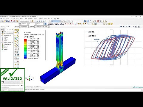Viewport: 143px width, 107px height.
Task: Click the last-frame control at right side
Action: point(129,26)
